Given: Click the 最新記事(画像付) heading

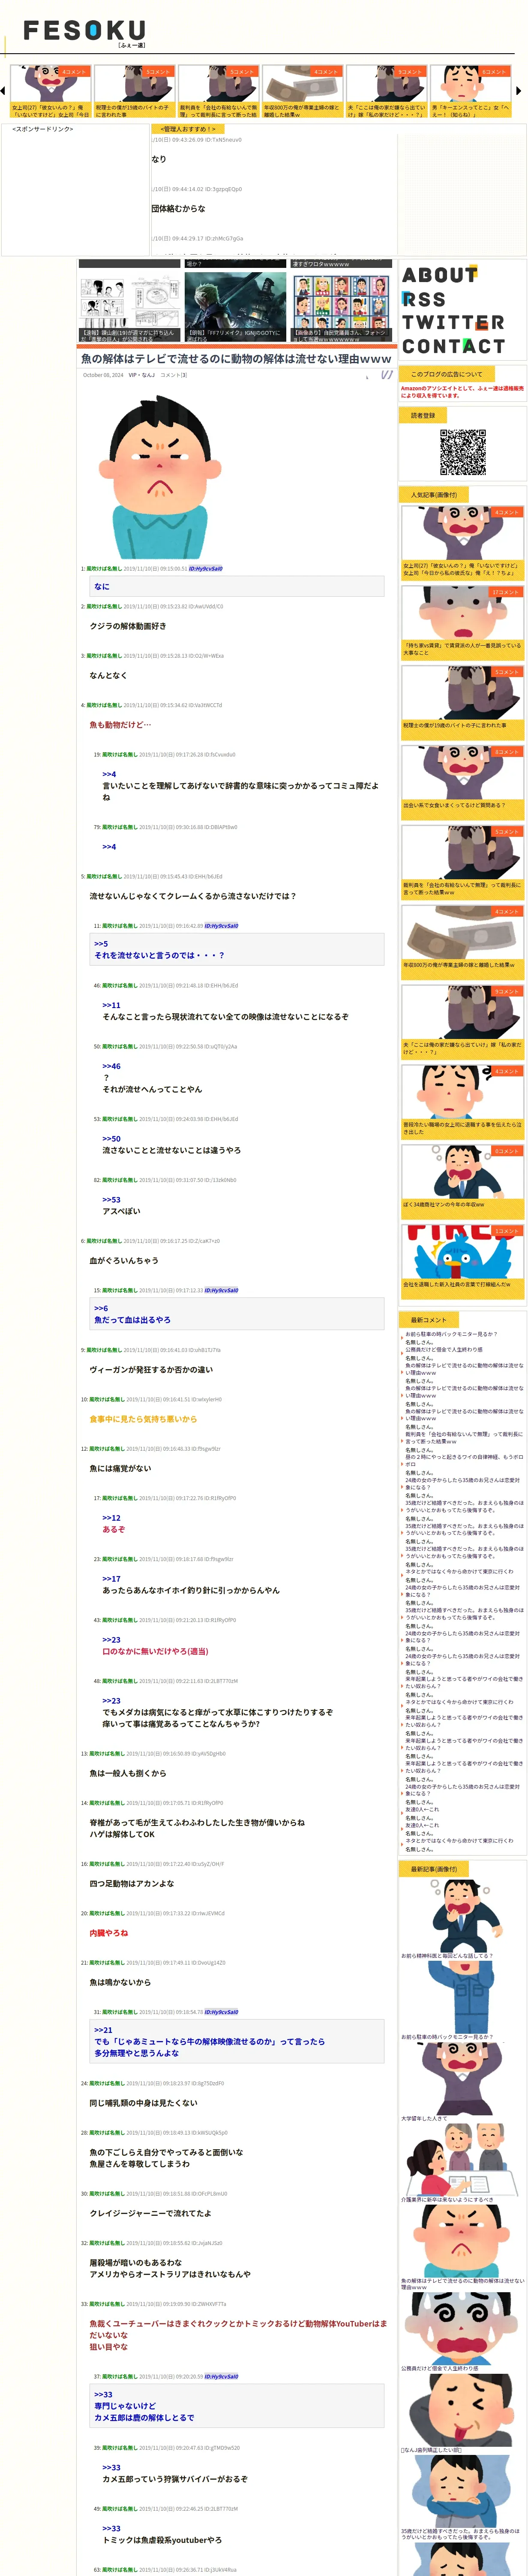Looking at the screenshot, I should [x=434, y=1868].
